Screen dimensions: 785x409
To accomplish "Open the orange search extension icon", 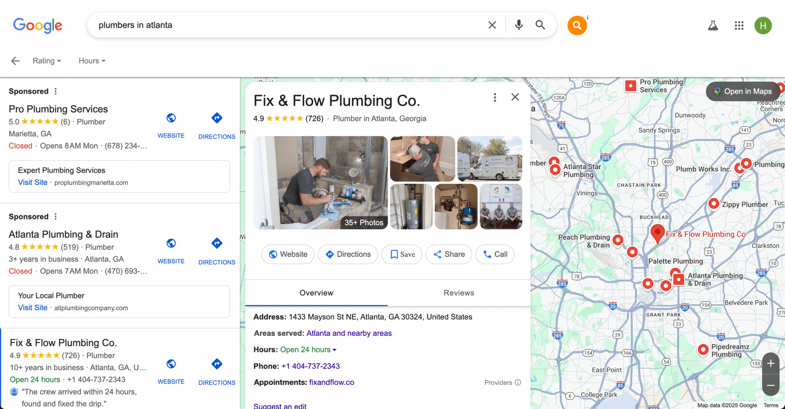I will pyautogui.click(x=577, y=26).
